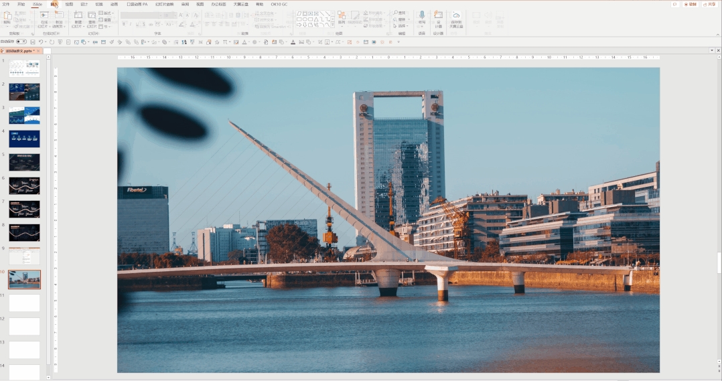Select slide 4 thumbnail
The height and width of the screenshot is (381, 722).
pos(24,139)
